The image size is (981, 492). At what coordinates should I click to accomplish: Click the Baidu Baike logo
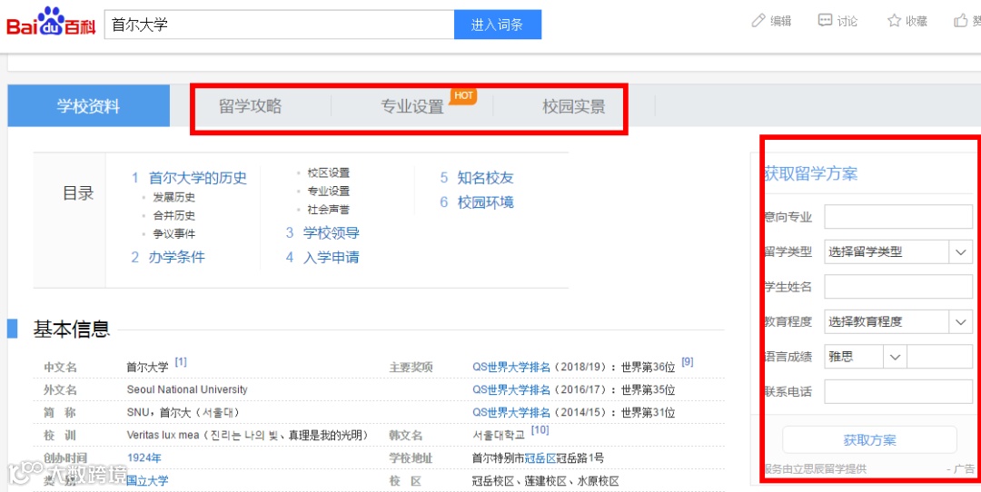(51, 22)
